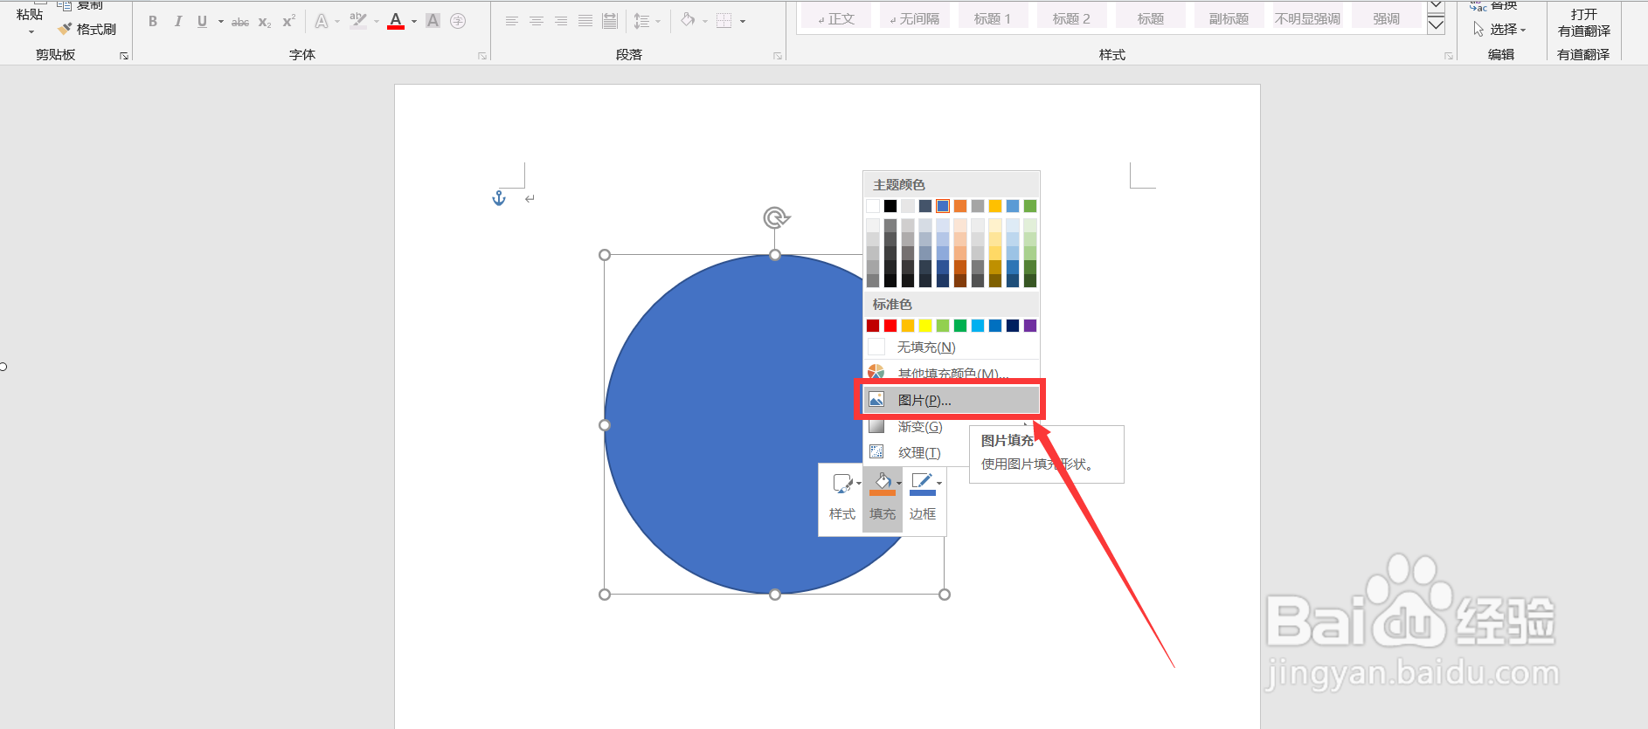The height and width of the screenshot is (729, 1648).
Task: Open Youdao Translate (打开有道翻译)
Action: coord(1583,23)
